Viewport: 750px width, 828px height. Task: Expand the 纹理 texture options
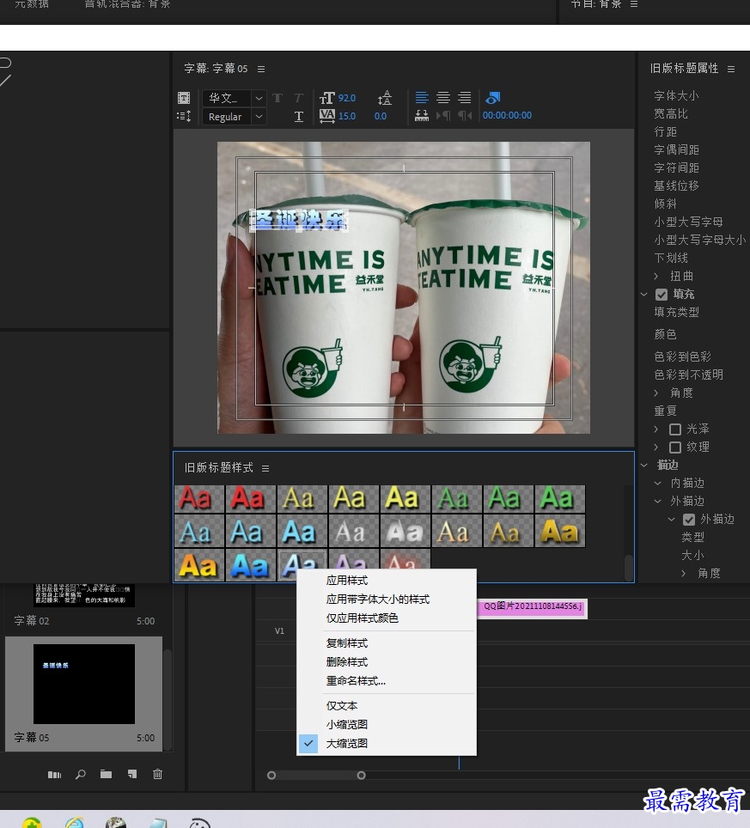(x=656, y=447)
